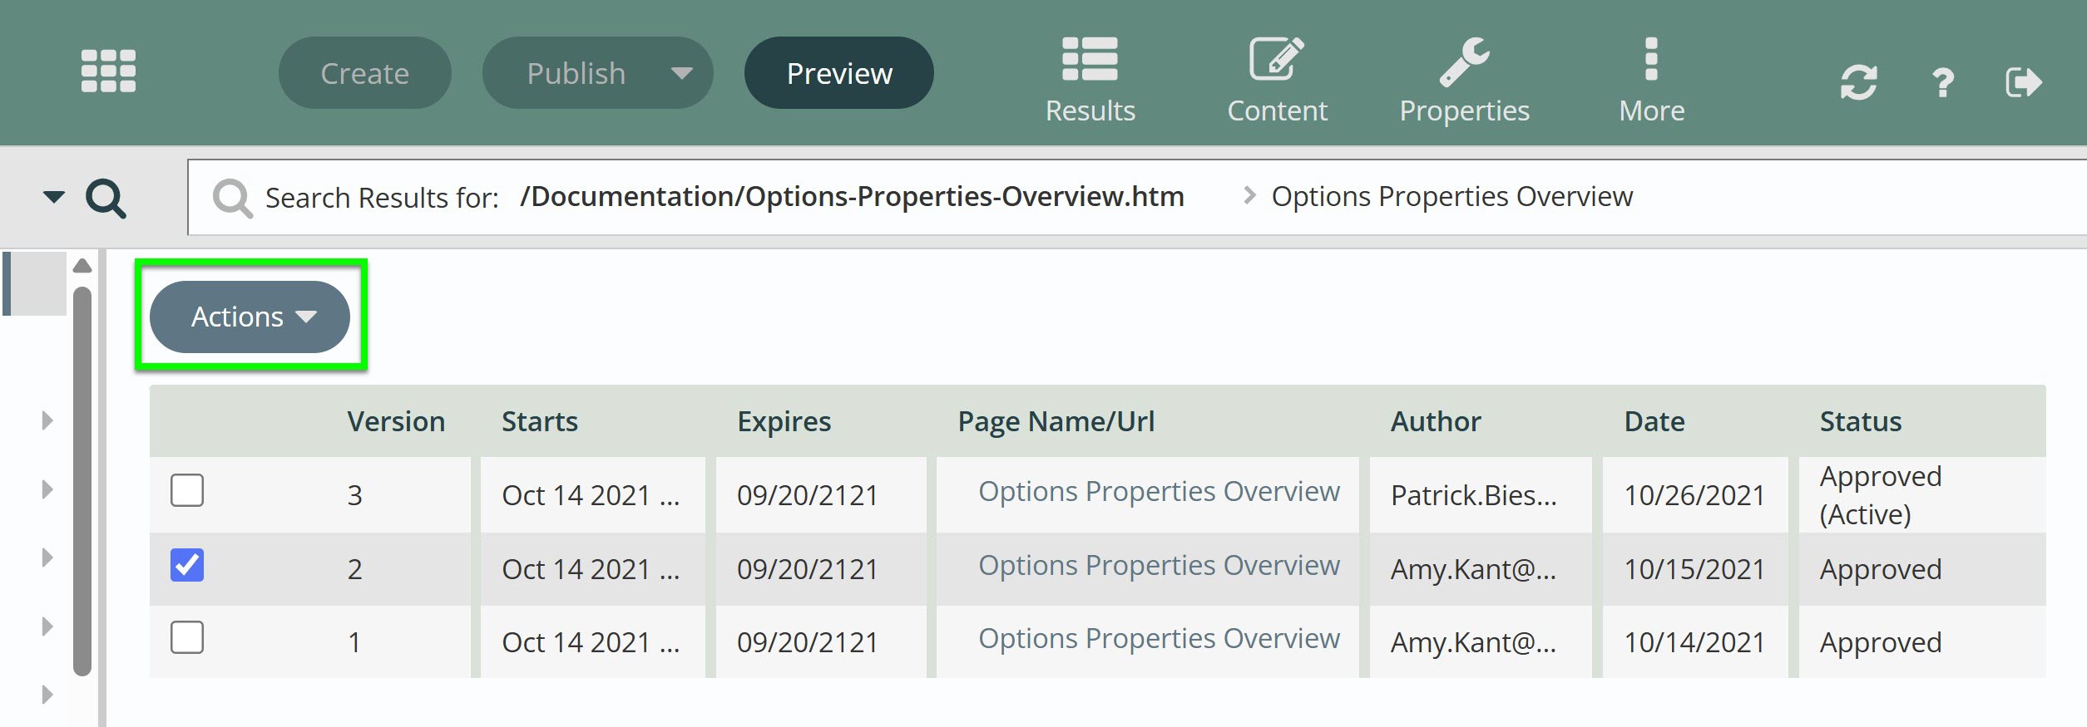Uncheck the version 2 row checkbox

(187, 565)
